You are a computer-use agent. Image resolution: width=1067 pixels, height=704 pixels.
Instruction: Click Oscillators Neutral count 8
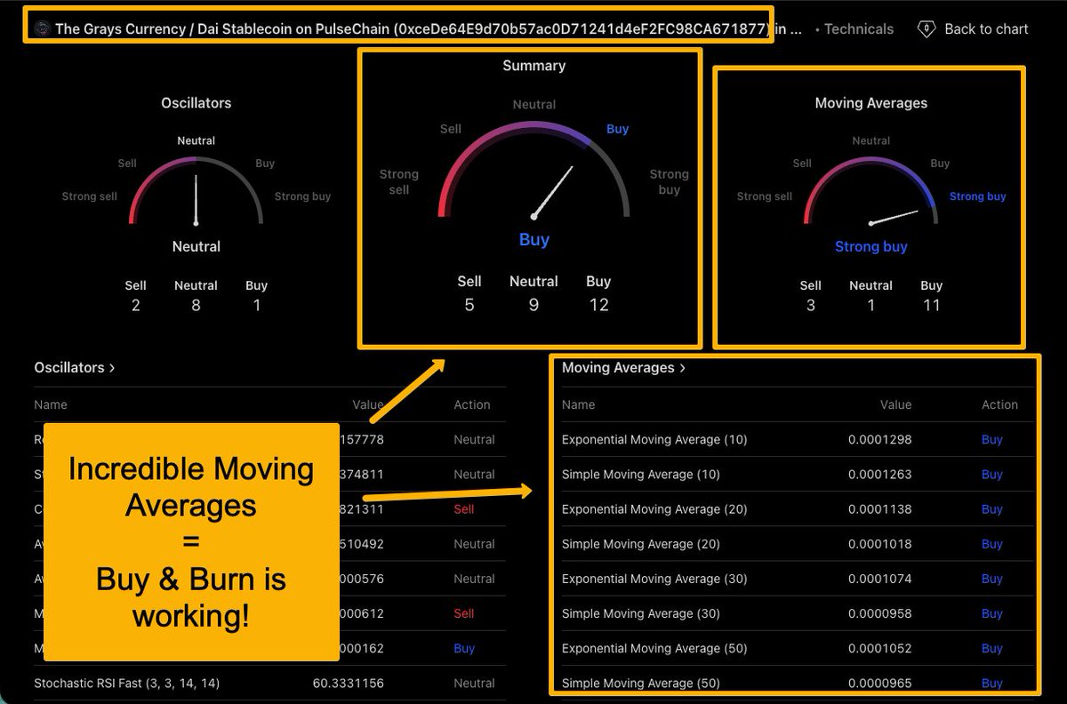[196, 305]
